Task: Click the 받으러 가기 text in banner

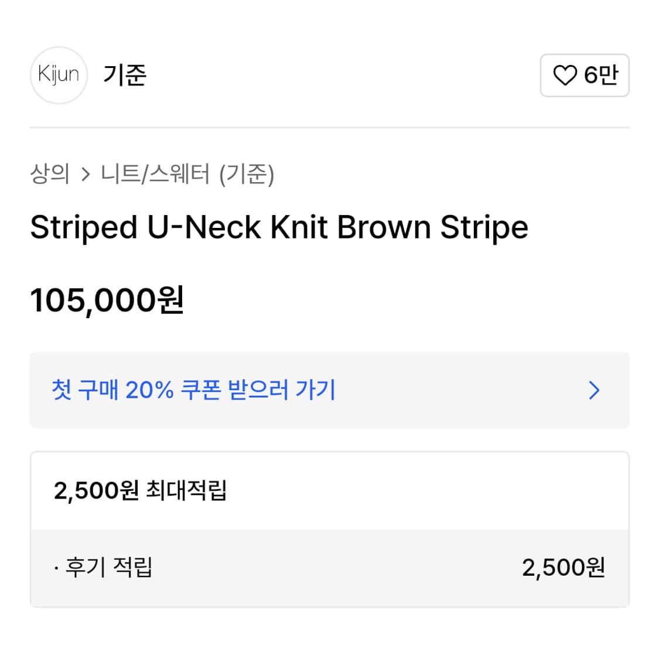Action: point(282,390)
